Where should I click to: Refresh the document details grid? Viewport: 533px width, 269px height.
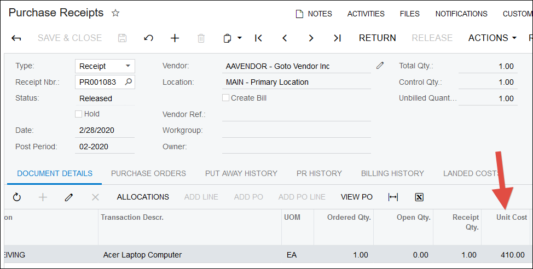tap(17, 197)
